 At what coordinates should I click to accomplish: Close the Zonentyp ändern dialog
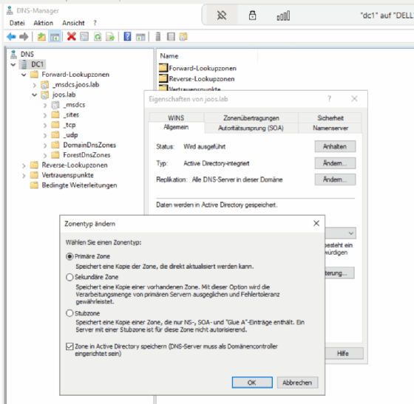click(x=316, y=223)
